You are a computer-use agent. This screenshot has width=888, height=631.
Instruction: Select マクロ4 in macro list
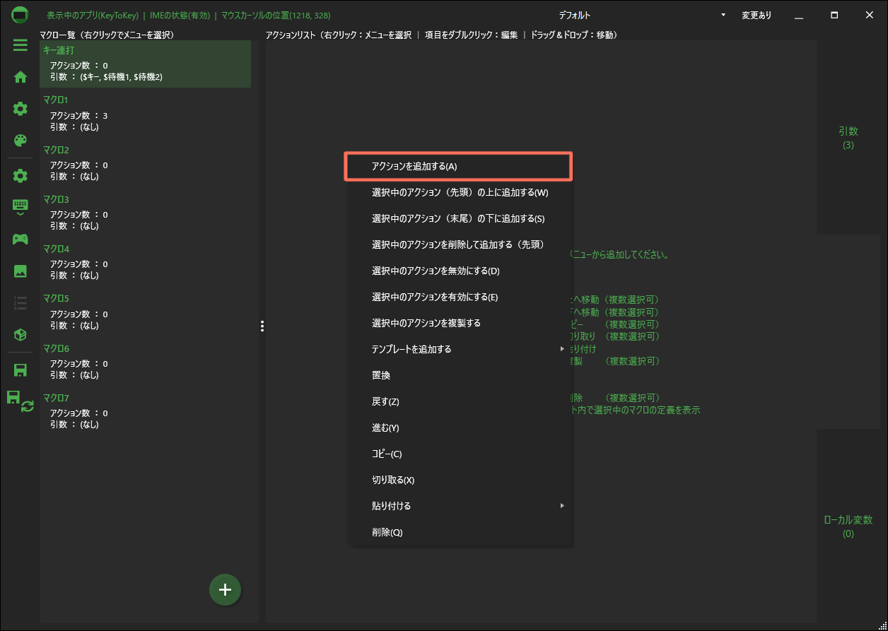(145, 261)
